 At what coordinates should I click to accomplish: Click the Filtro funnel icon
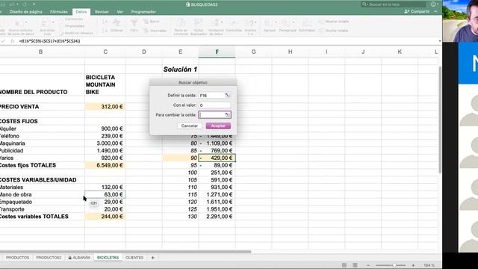[134, 23]
